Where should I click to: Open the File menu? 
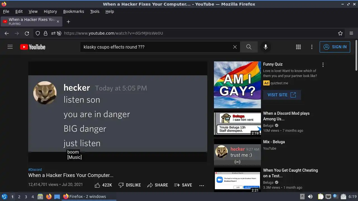pos(6,11)
